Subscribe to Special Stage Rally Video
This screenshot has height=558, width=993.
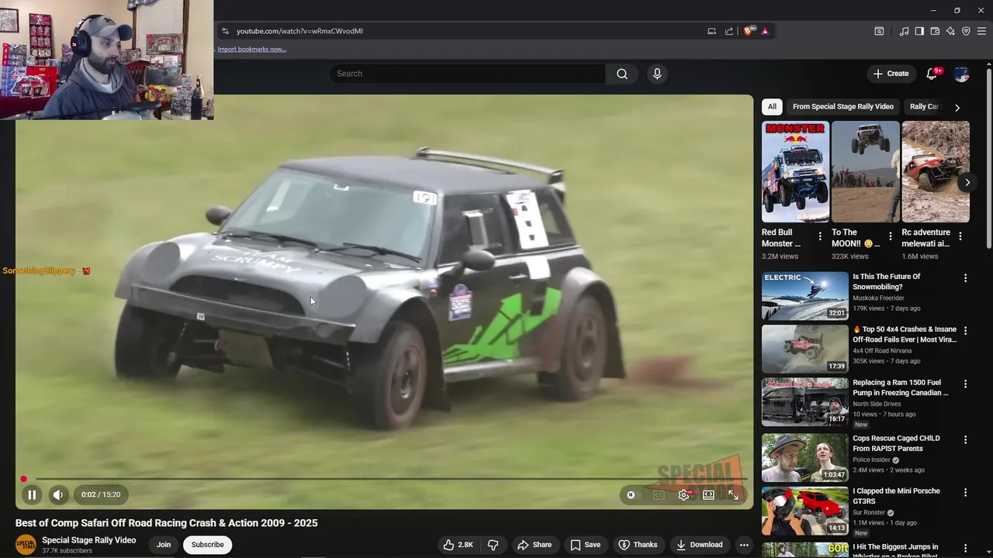pos(207,545)
